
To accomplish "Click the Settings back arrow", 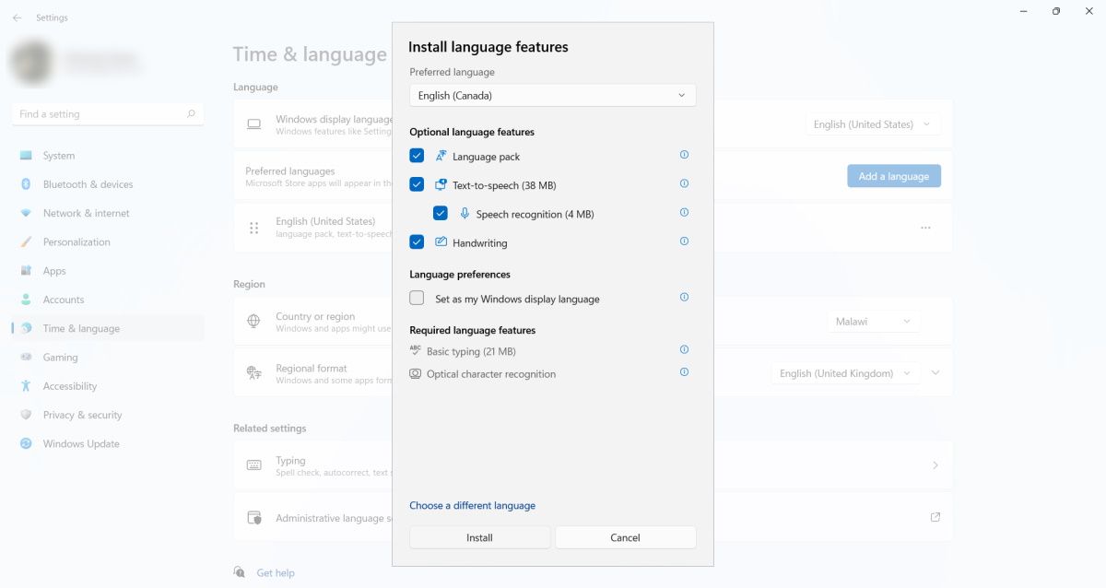I will click(x=17, y=18).
